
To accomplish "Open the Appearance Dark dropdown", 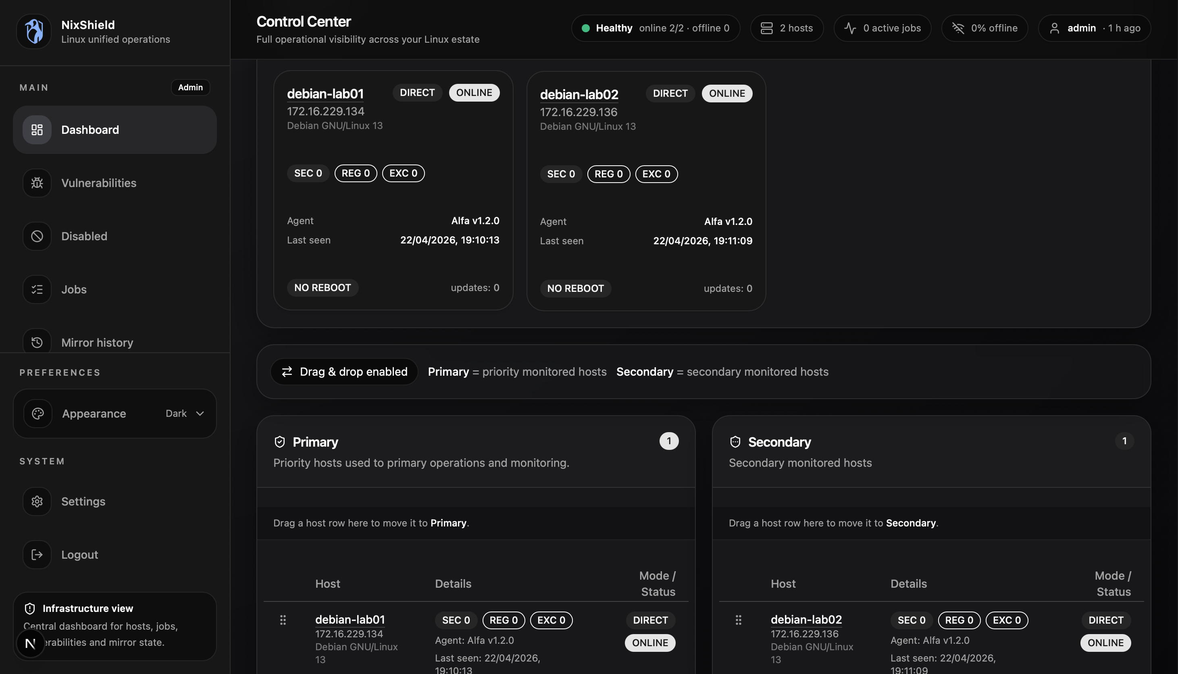I will tap(115, 413).
